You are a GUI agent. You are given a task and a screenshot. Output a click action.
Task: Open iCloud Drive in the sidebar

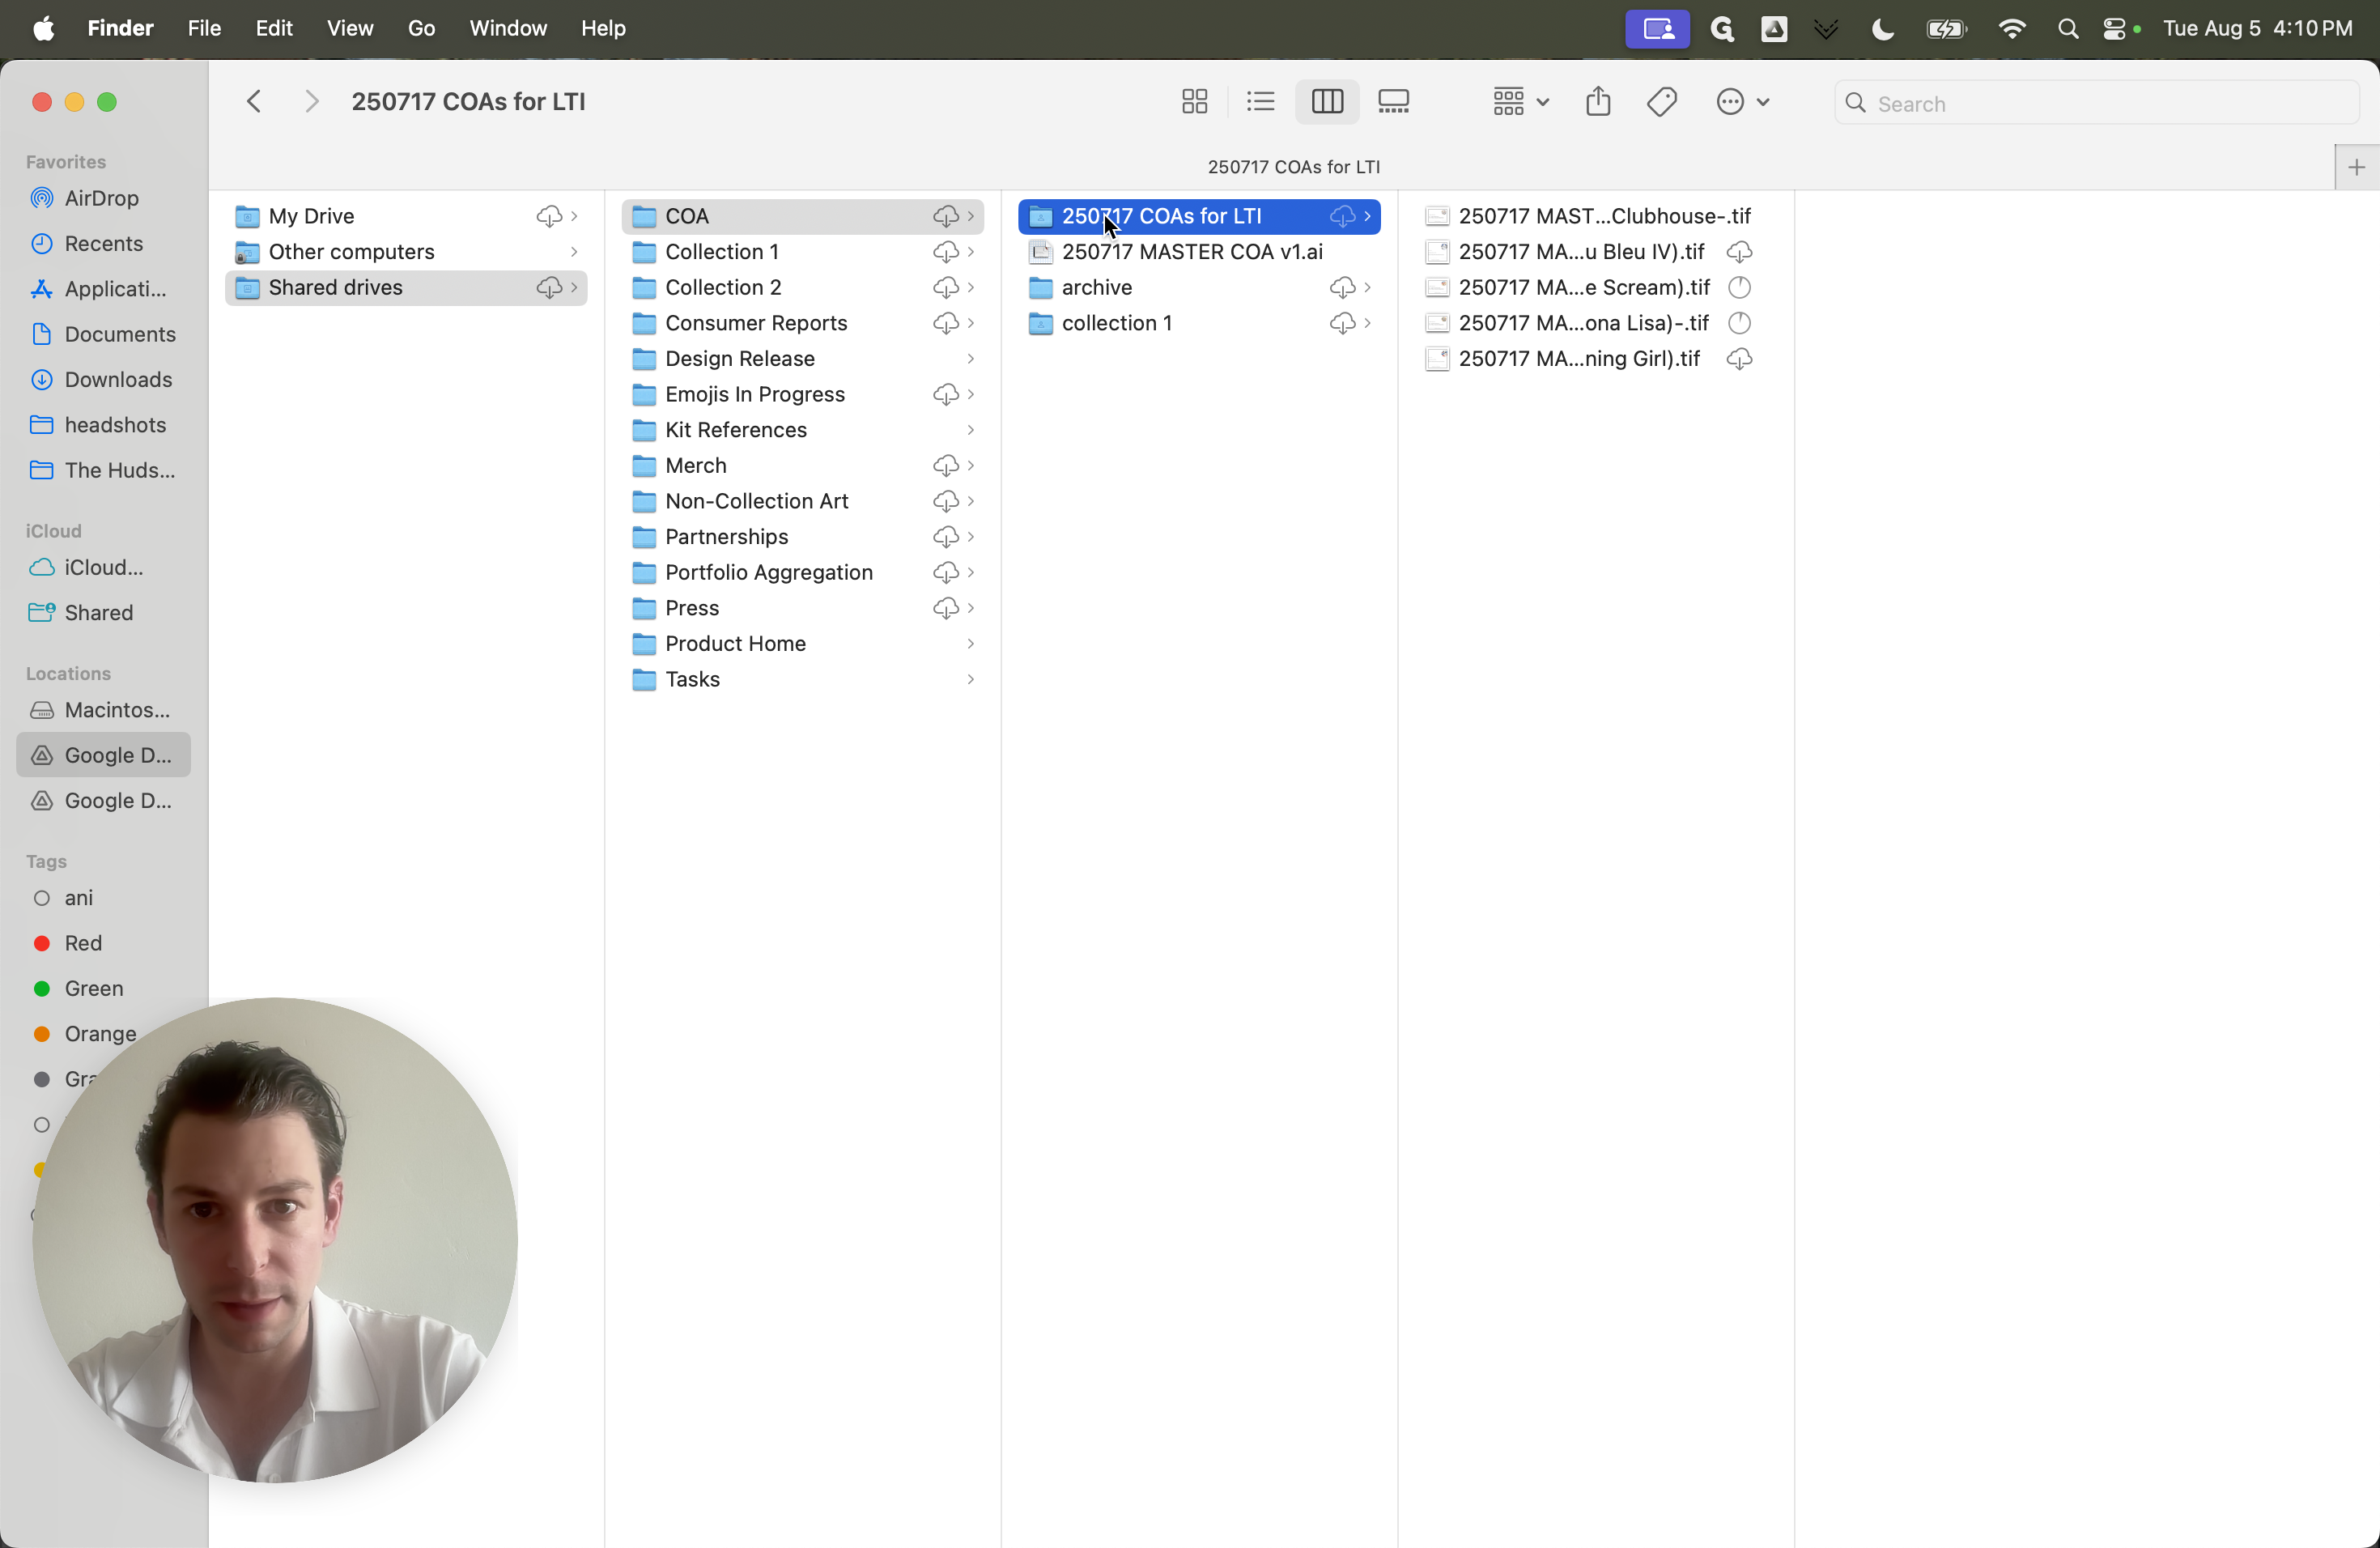pyautogui.click(x=103, y=567)
